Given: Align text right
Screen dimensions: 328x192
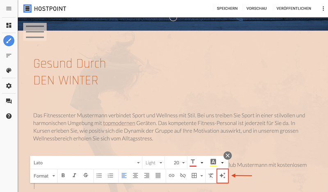Looking at the screenshot, I should point(147,176).
